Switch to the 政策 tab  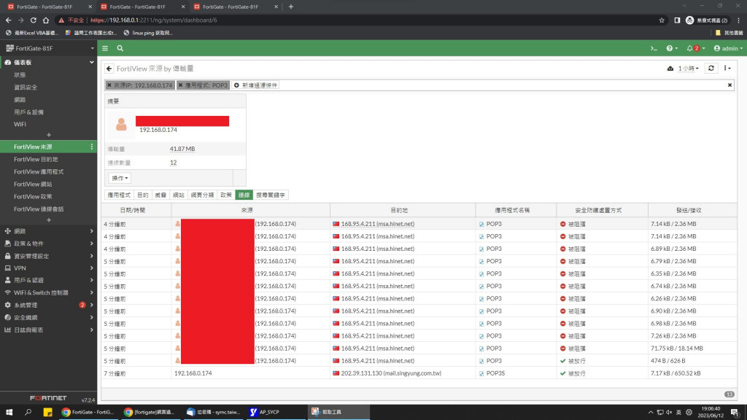click(226, 195)
